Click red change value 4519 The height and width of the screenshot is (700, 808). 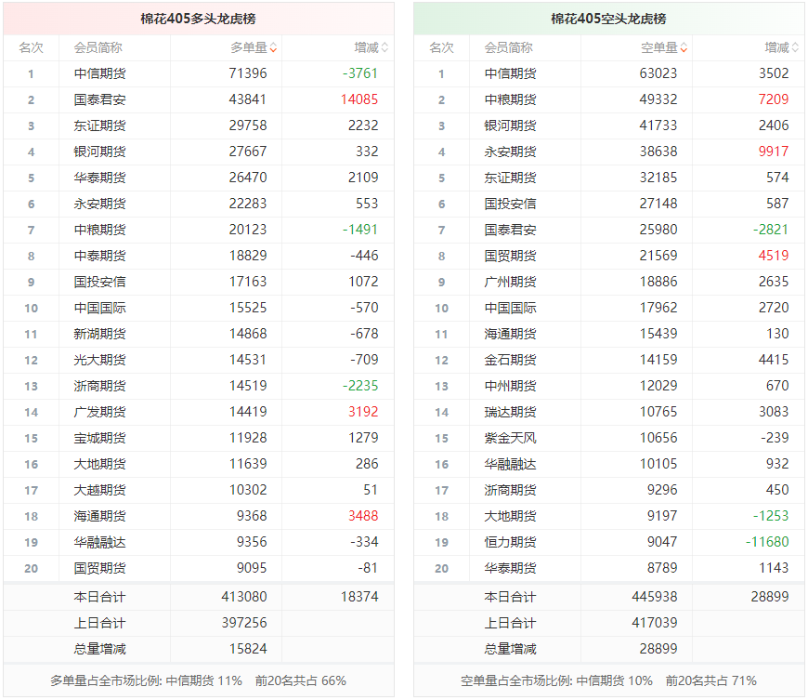point(774,256)
